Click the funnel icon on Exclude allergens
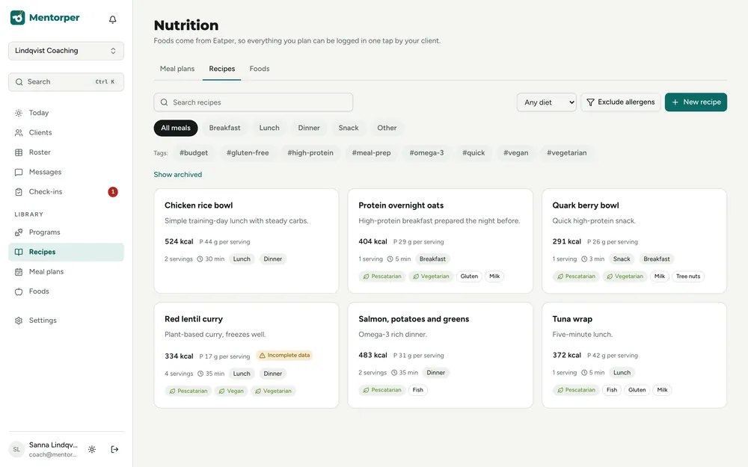The height and width of the screenshot is (467, 748). click(x=591, y=102)
